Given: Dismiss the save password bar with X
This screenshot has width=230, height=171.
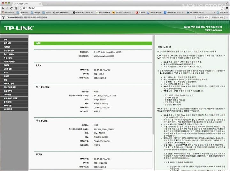Looking at the screenshot, I should coord(227,18).
